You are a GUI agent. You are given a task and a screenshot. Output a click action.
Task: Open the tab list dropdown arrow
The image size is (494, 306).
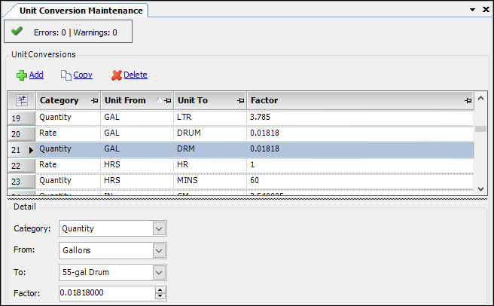[473, 10]
